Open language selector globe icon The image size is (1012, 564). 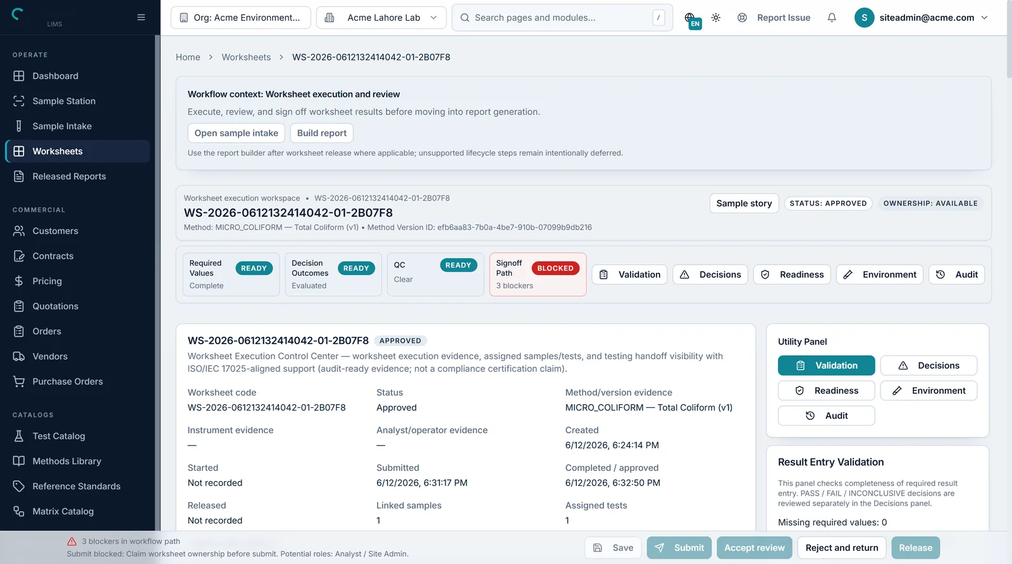691,18
